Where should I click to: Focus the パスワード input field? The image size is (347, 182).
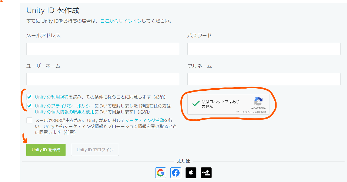(x=264, y=49)
